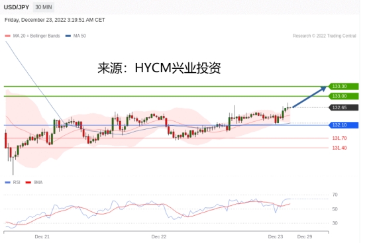Click the Dec 29 date axis label
367x243 pixels.
tap(305, 236)
